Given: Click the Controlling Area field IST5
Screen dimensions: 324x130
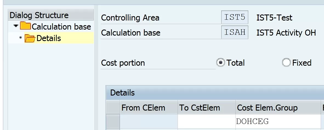Looking at the screenshot, I should (x=235, y=17).
